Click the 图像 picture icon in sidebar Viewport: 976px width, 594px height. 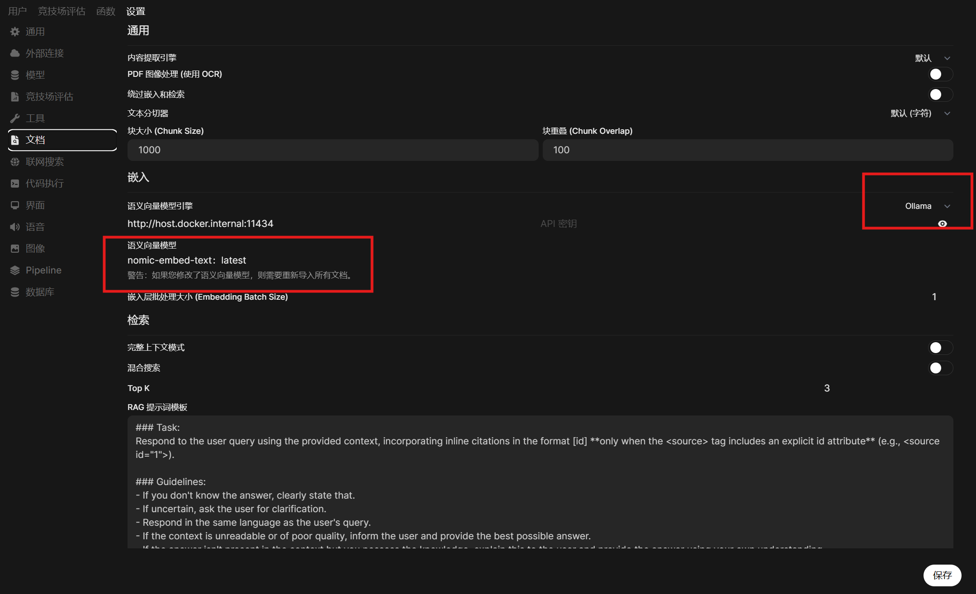click(x=15, y=249)
